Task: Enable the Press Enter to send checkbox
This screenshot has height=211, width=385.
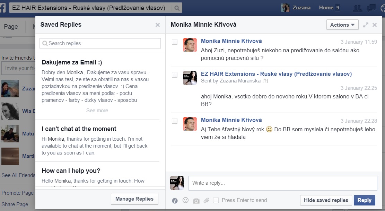Action: (x=216, y=200)
